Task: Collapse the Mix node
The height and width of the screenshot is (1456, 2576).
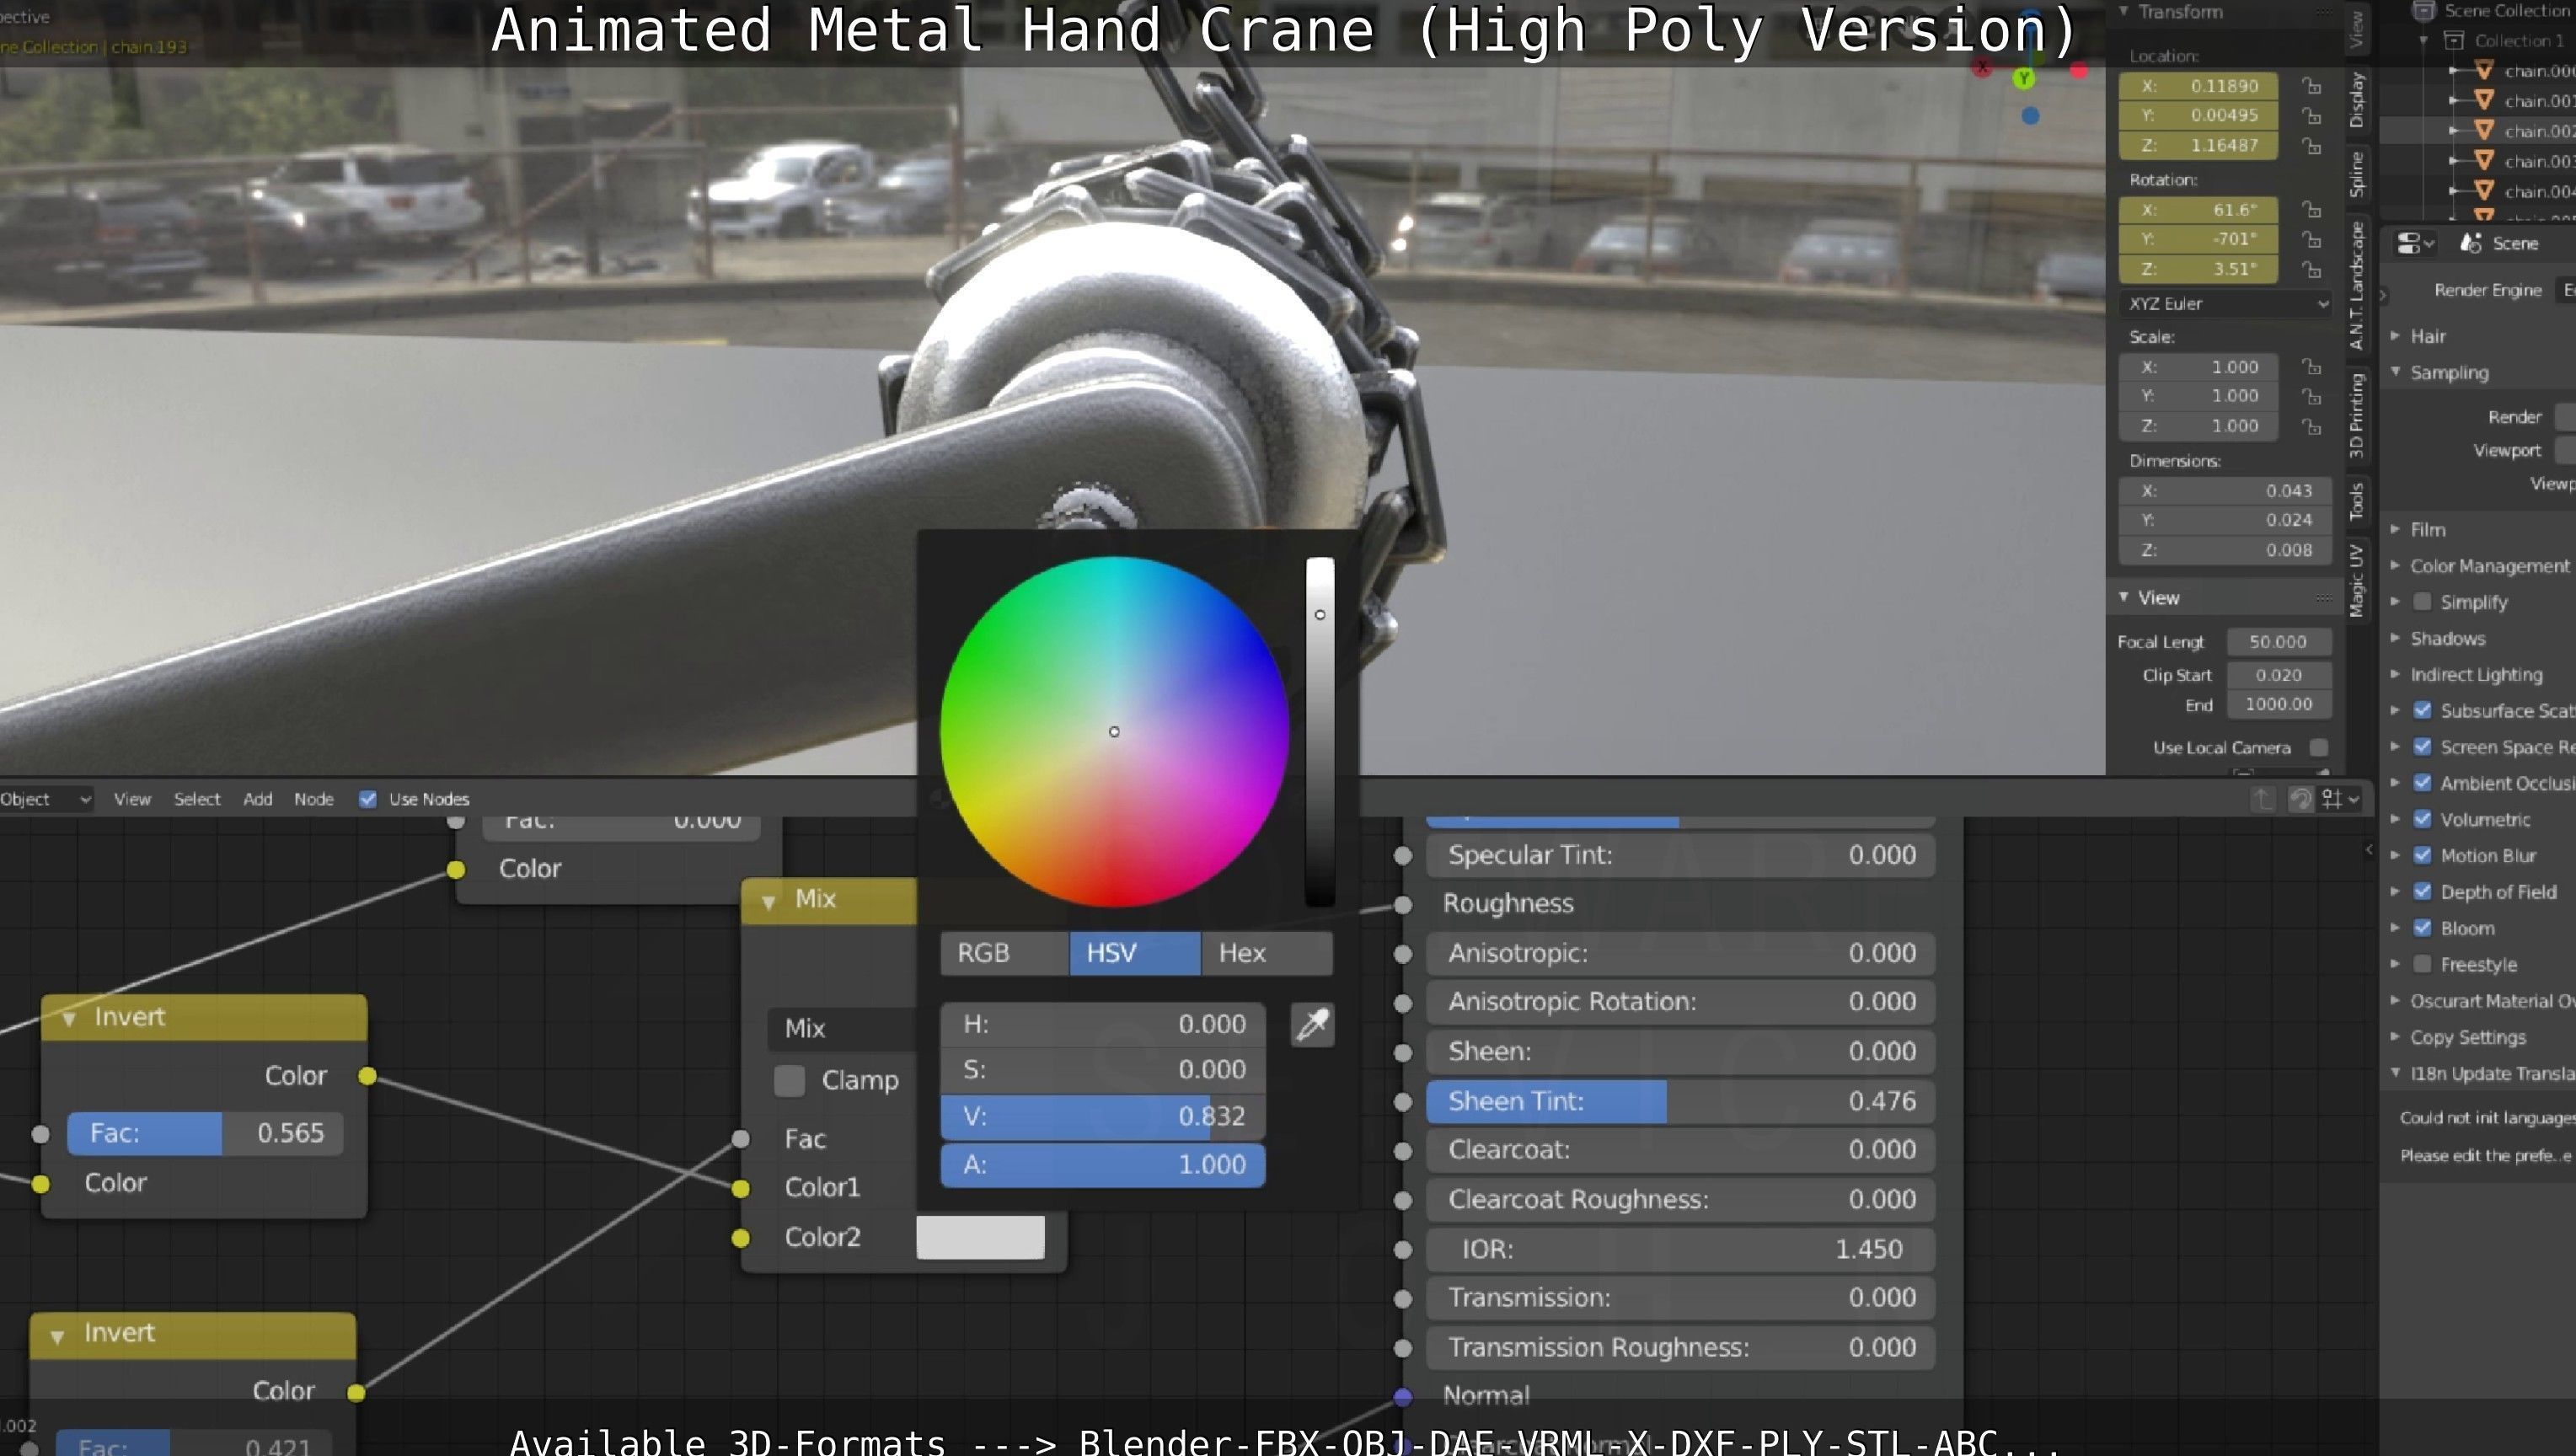Action: click(x=768, y=901)
